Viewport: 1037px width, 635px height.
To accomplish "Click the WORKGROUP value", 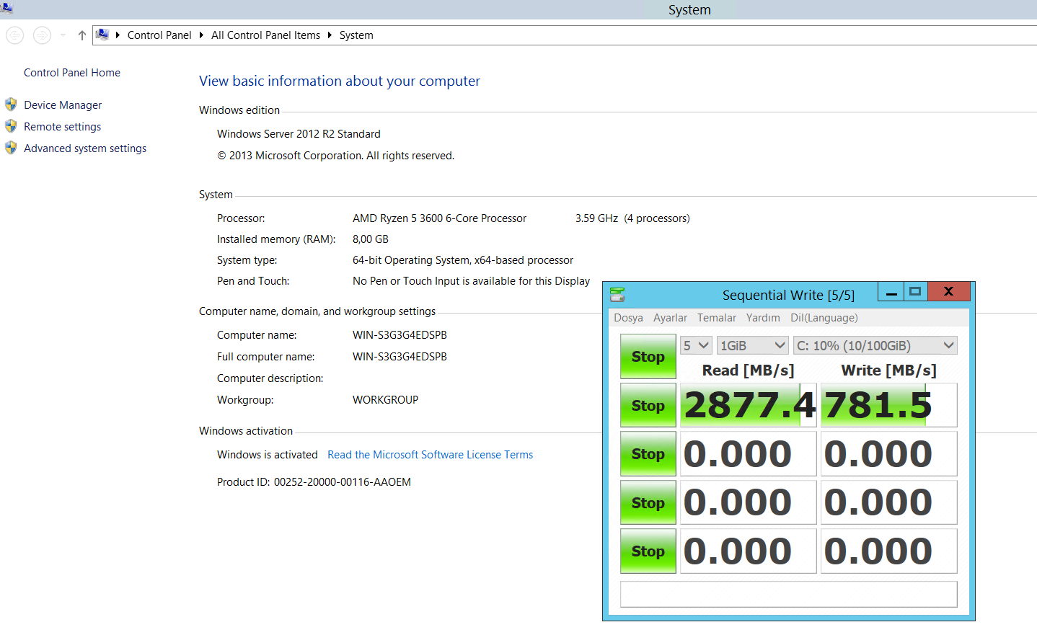I will point(385,400).
